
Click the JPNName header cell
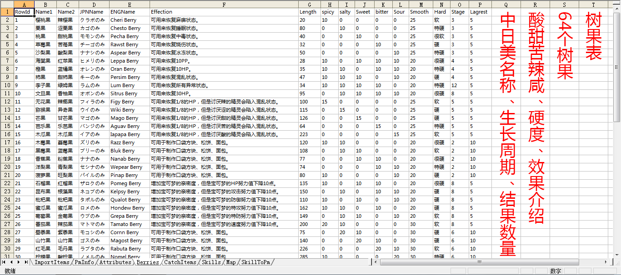point(94,12)
